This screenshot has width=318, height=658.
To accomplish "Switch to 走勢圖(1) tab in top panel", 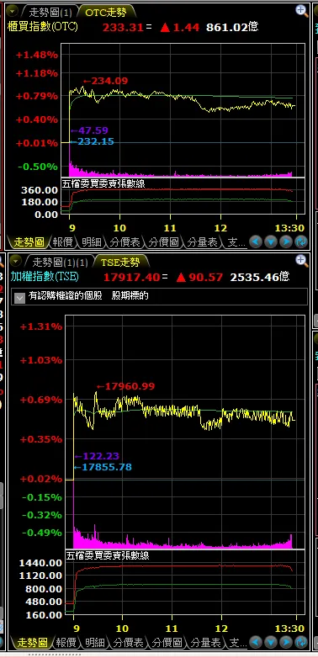I will [50, 12].
